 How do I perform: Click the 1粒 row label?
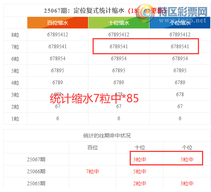click(15, 119)
